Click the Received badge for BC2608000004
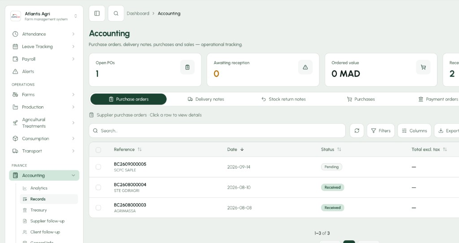The image size is (459, 243). point(332,187)
